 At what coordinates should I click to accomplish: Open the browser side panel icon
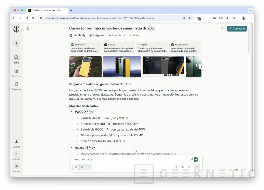[234, 18]
